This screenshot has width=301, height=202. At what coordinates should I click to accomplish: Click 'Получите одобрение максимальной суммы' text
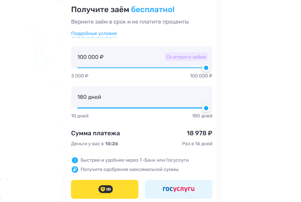tap(129, 170)
